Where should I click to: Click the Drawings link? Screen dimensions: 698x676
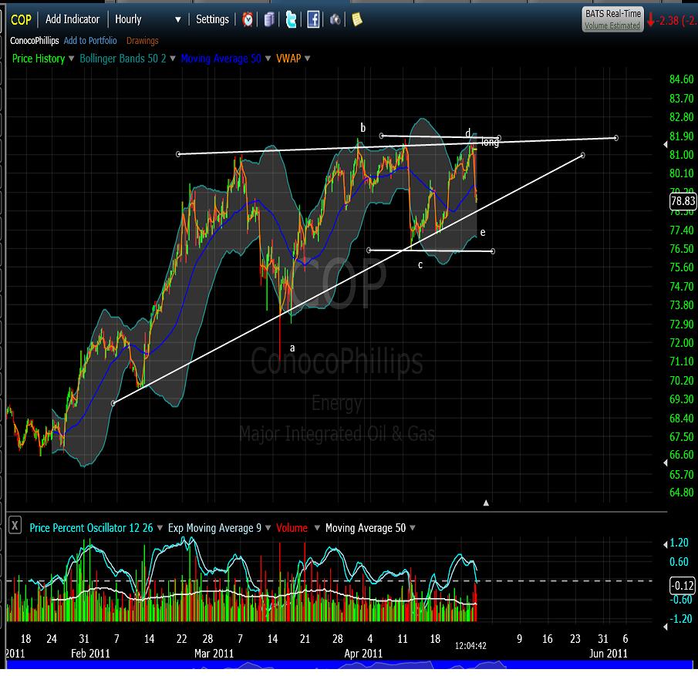[x=142, y=41]
